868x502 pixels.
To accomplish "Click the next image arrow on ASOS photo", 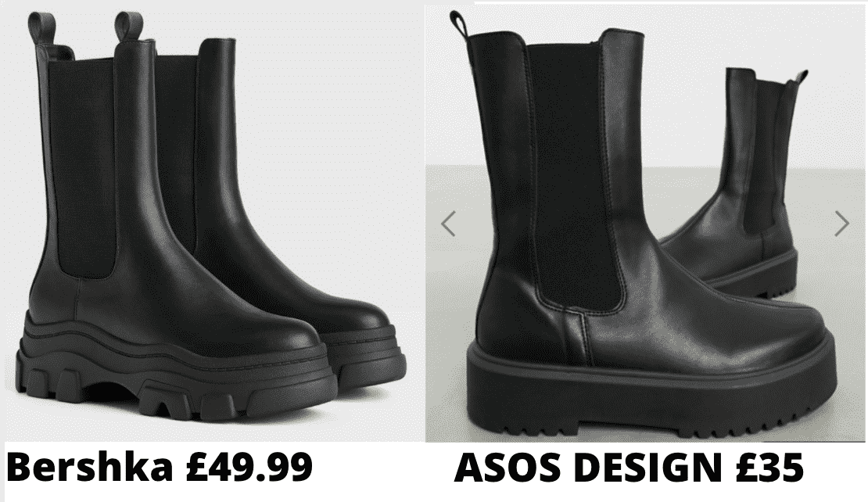I will point(841,224).
